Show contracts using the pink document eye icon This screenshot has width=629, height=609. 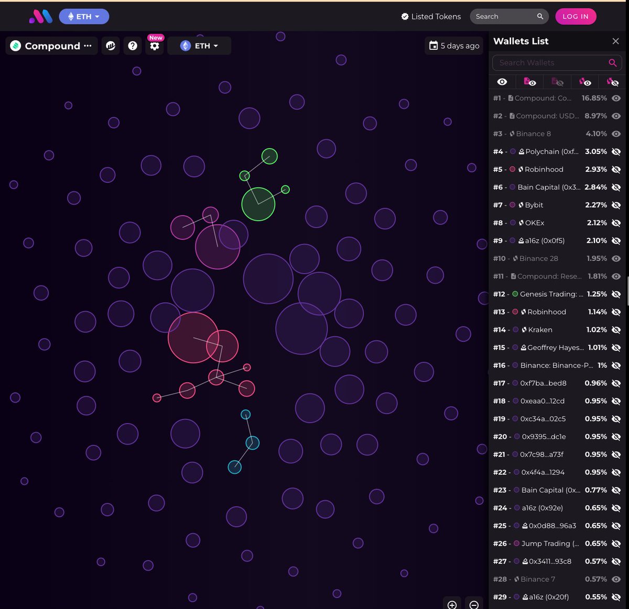[x=529, y=82]
